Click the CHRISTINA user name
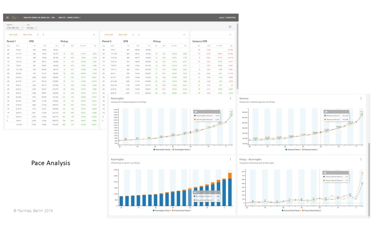 pos(231,17)
